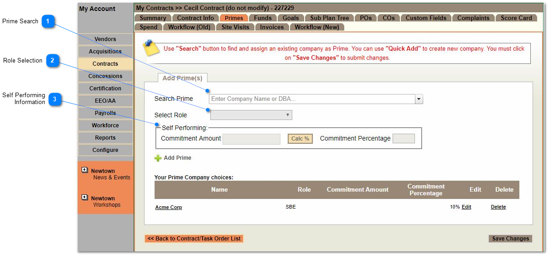Open the Search Prime dropdown arrow

click(419, 99)
